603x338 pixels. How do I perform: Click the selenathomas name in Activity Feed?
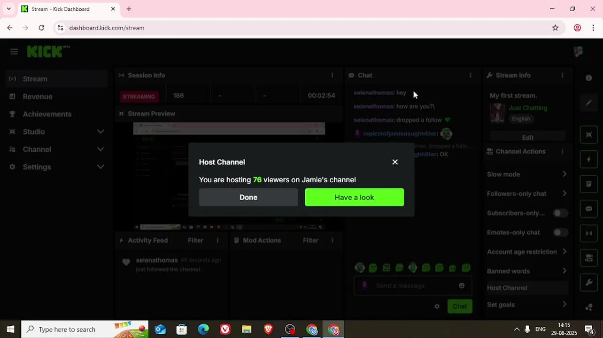click(157, 260)
